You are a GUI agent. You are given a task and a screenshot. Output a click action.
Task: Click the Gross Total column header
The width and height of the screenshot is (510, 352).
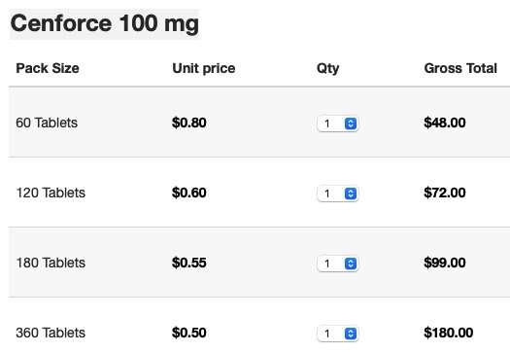(x=460, y=68)
